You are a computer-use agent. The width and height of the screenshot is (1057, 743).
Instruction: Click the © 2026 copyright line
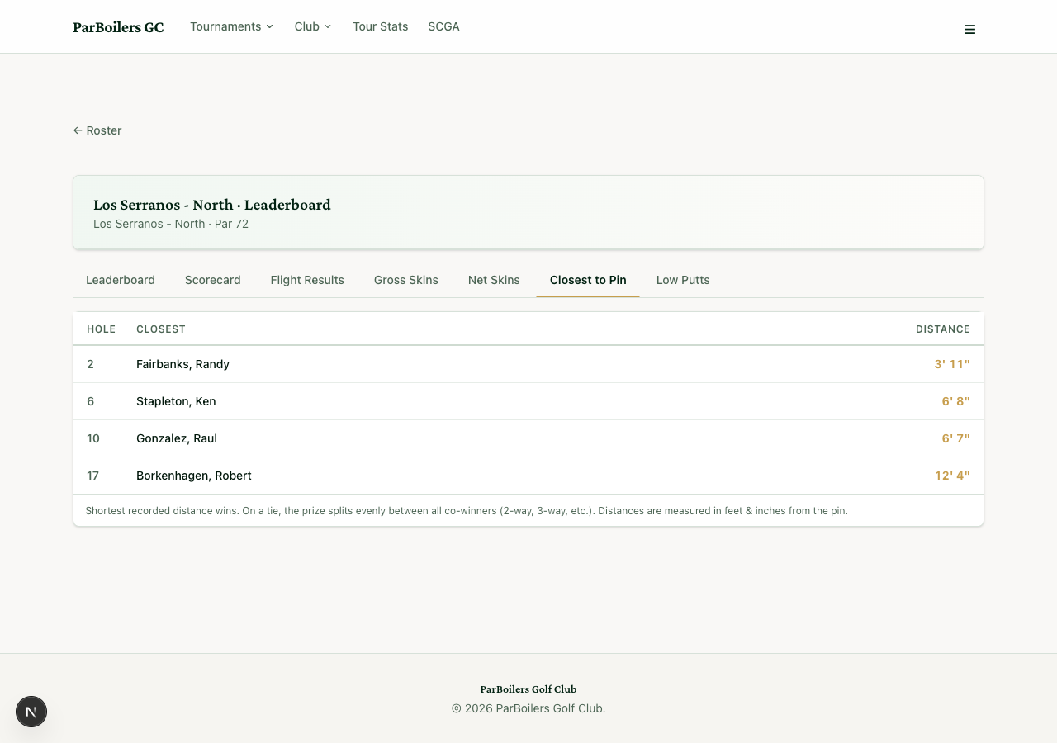click(x=528, y=708)
